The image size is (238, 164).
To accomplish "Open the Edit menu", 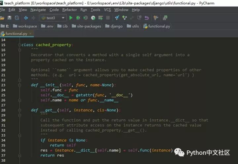I will pyautogui.click(x=12, y=10).
